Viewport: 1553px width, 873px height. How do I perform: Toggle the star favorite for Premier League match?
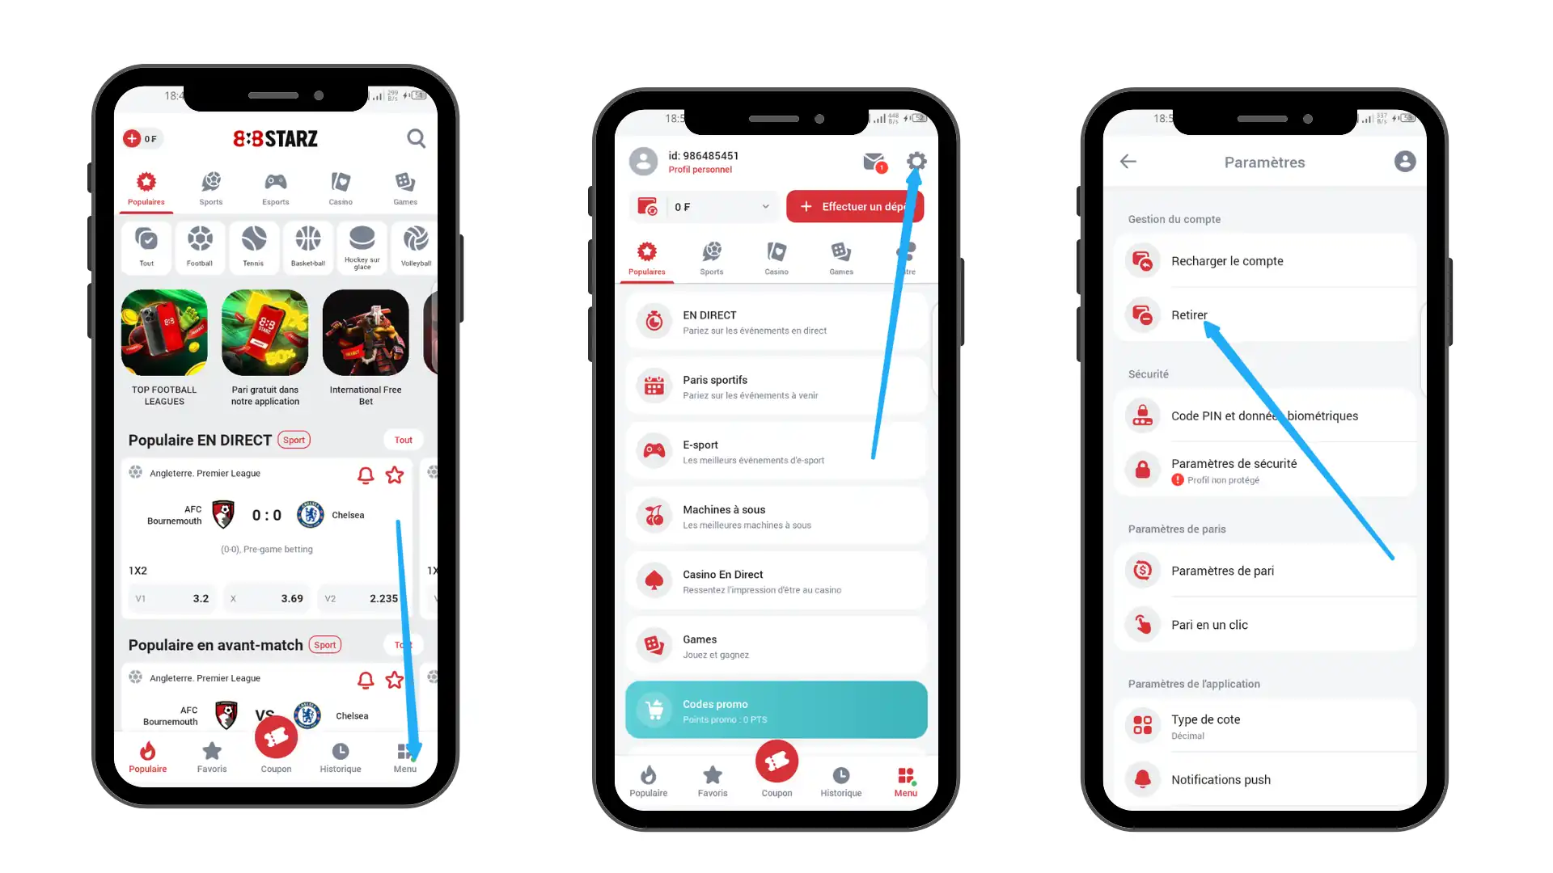(x=395, y=473)
